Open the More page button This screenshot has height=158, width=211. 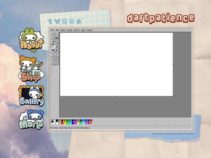(32, 120)
